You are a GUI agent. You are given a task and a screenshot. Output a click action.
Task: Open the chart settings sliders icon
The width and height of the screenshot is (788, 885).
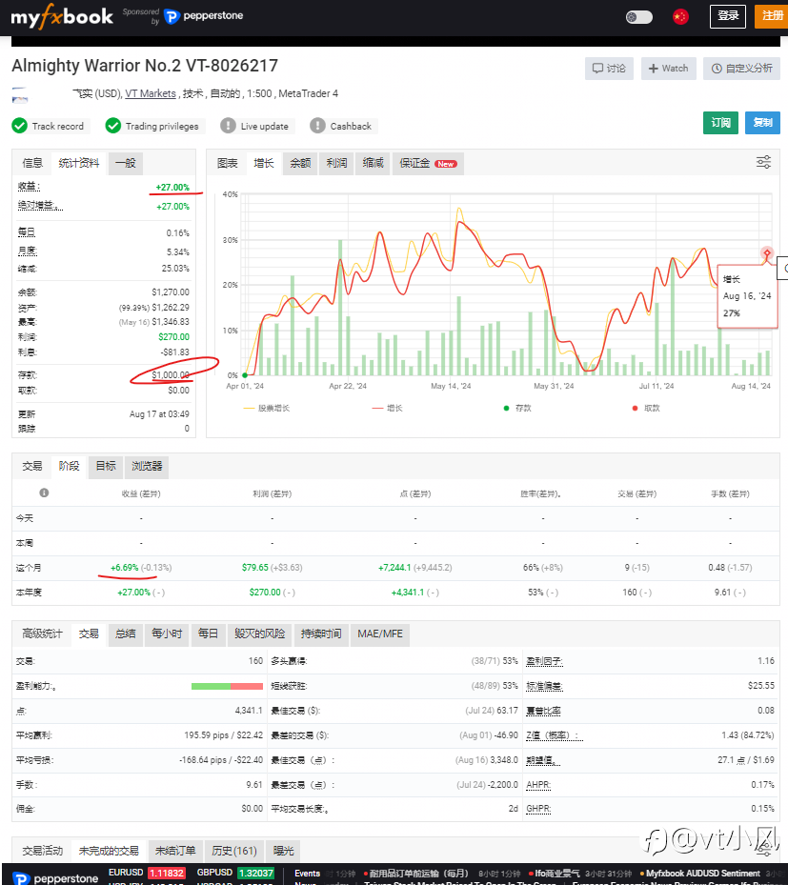pos(763,162)
